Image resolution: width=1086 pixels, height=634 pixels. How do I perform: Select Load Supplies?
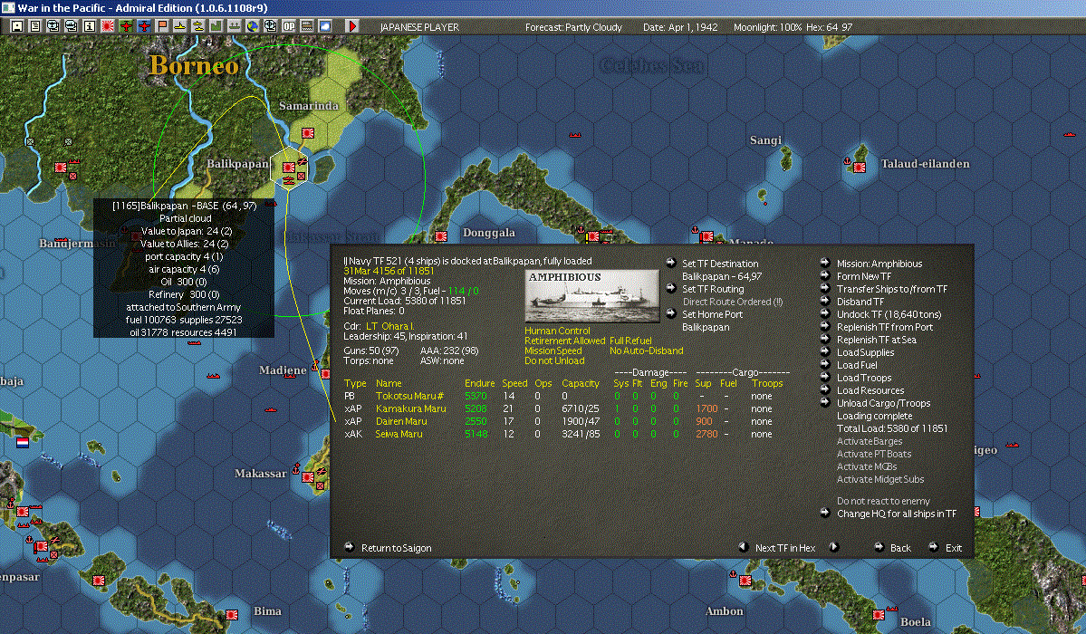(x=865, y=352)
